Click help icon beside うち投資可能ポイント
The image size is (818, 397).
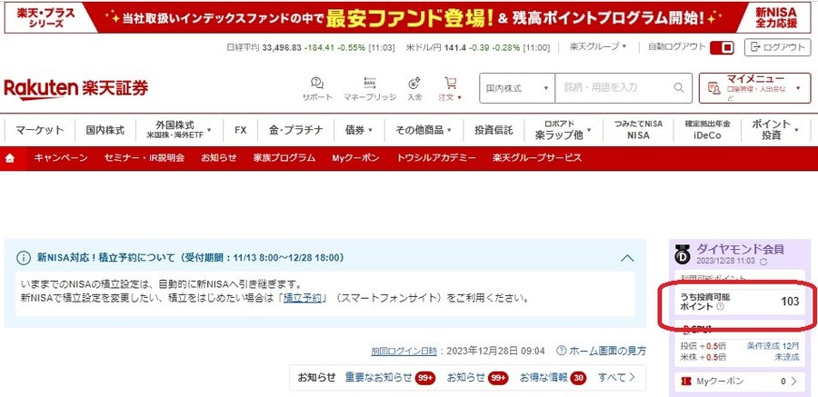click(721, 307)
